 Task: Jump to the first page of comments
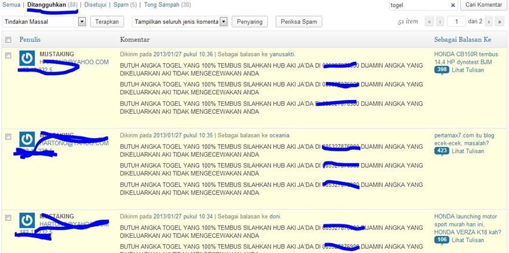click(x=429, y=22)
